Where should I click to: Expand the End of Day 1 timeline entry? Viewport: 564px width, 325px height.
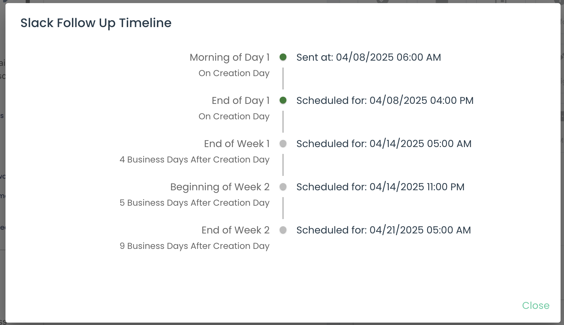[283, 100]
